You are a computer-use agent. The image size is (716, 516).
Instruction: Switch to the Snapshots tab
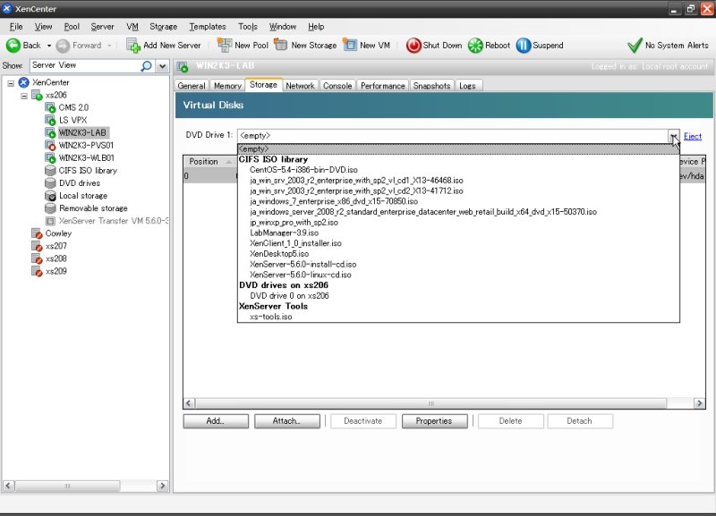(x=431, y=86)
